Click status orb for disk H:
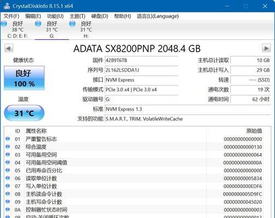This screenshot has height=218, width=275. [x=72, y=23]
